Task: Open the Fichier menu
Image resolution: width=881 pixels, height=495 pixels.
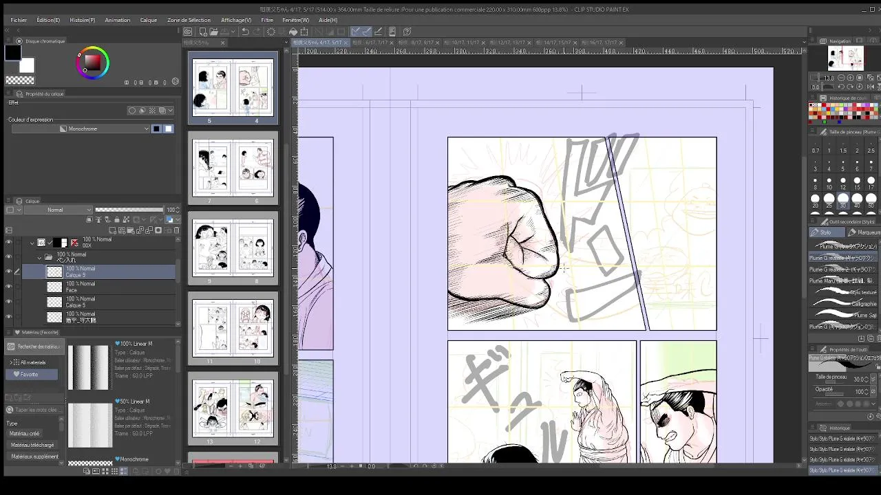Action: [x=19, y=20]
